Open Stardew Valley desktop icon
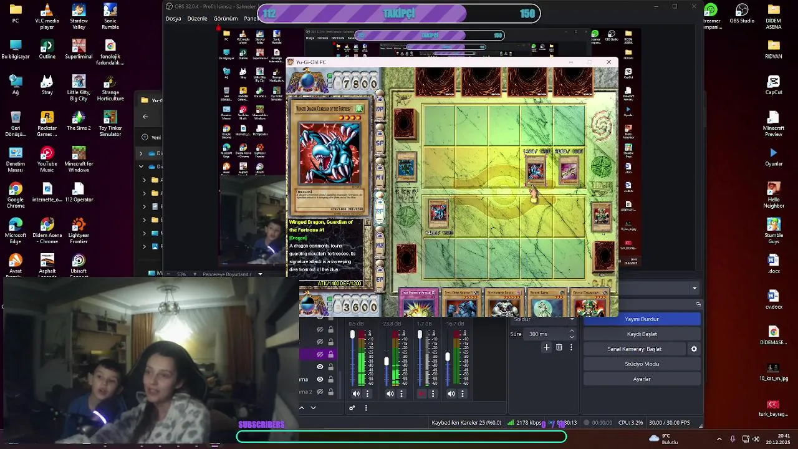The height and width of the screenshot is (449, 798). click(79, 17)
